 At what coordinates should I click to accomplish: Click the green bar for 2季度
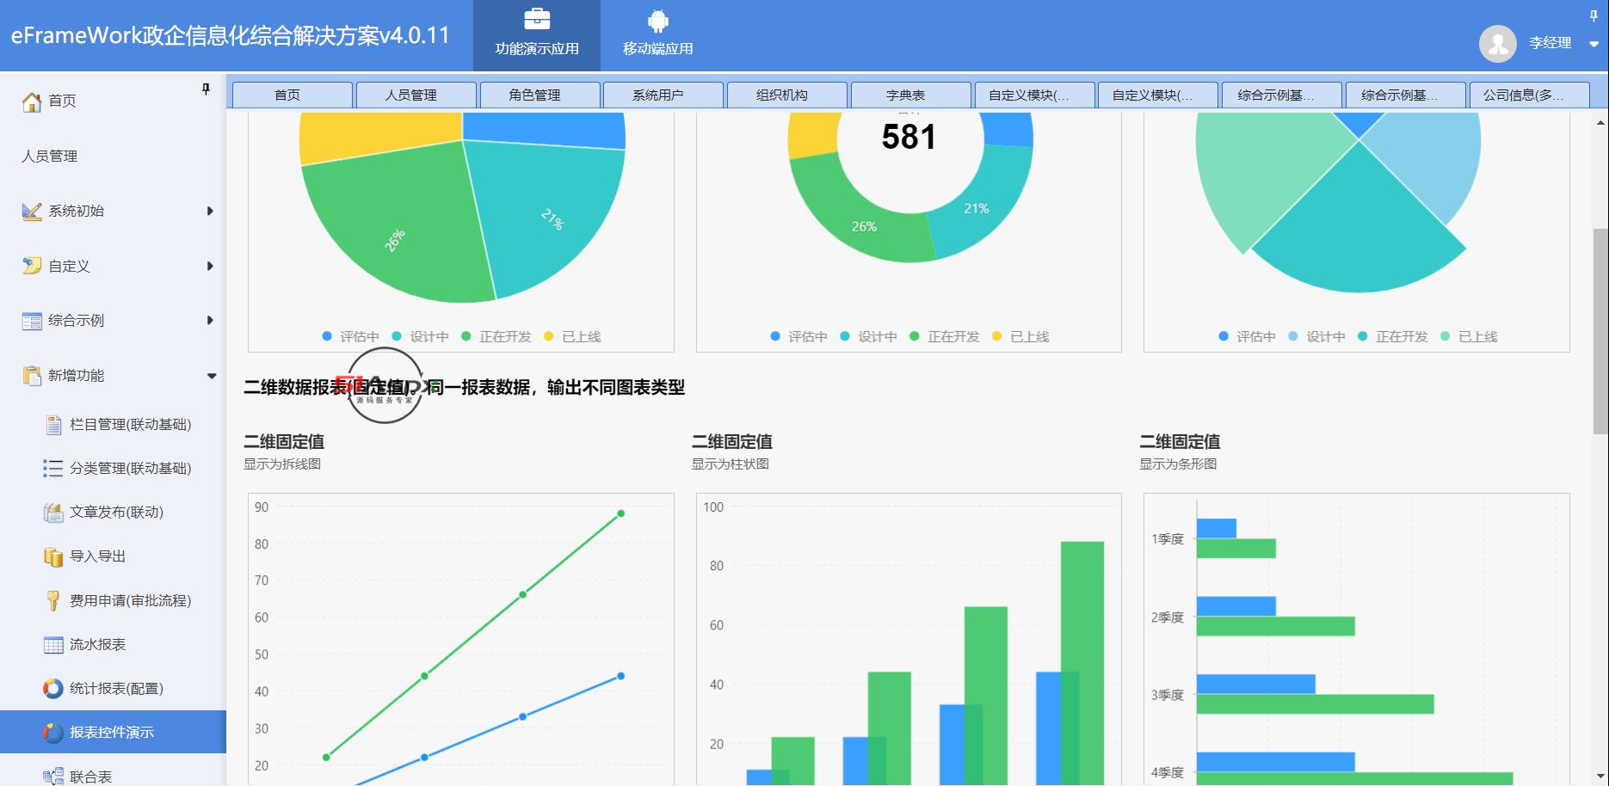pyautogui.click(x=1275, y=626)
